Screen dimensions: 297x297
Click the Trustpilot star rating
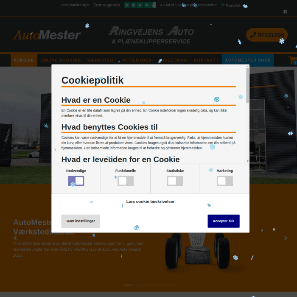[140, 5]
